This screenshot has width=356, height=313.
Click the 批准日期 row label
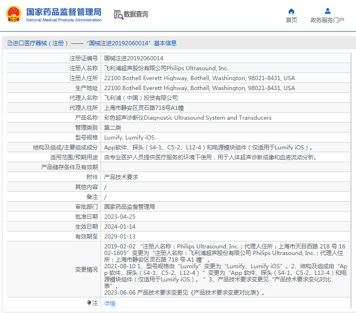pyautogui.click(x=86, y=217)
